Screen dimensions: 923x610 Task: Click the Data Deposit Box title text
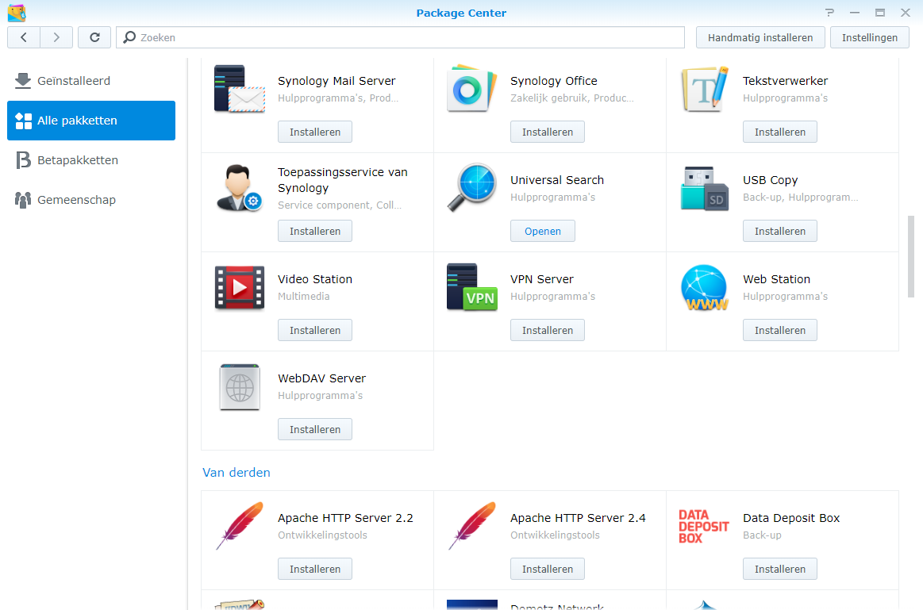791,518
